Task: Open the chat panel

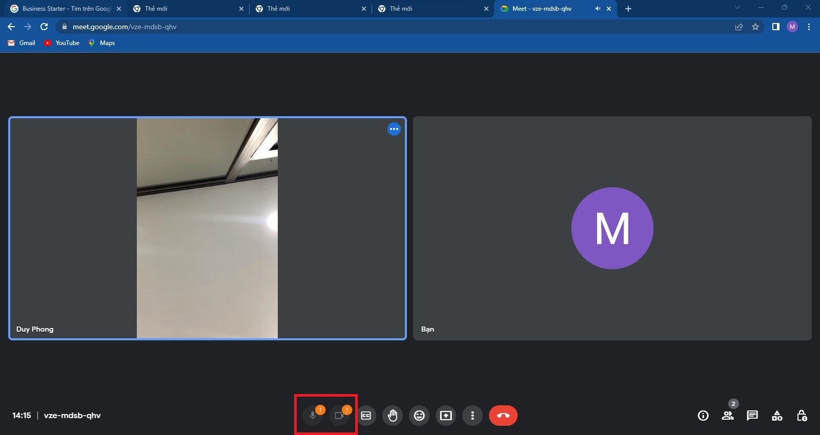Action: 752,416
